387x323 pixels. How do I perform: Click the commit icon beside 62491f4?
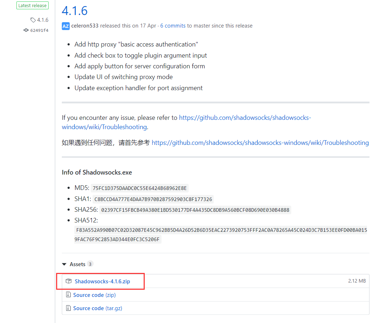pyautogui.click(x=26, y=30)
